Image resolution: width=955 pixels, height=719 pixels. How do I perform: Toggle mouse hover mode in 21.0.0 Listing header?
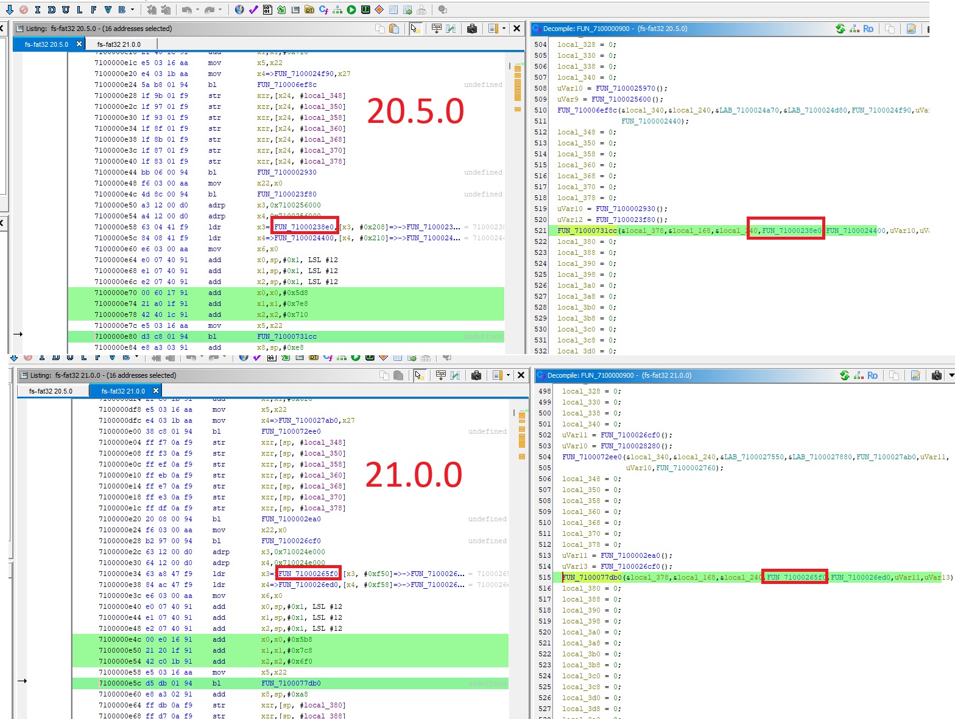click(420, 375)
